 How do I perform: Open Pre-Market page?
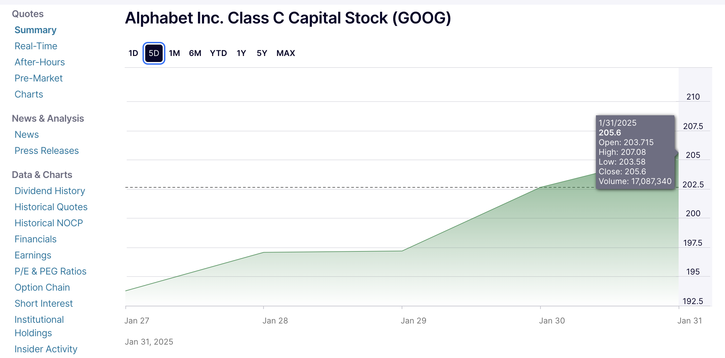[39, 78]
